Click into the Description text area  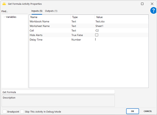[x=58, y=101]
